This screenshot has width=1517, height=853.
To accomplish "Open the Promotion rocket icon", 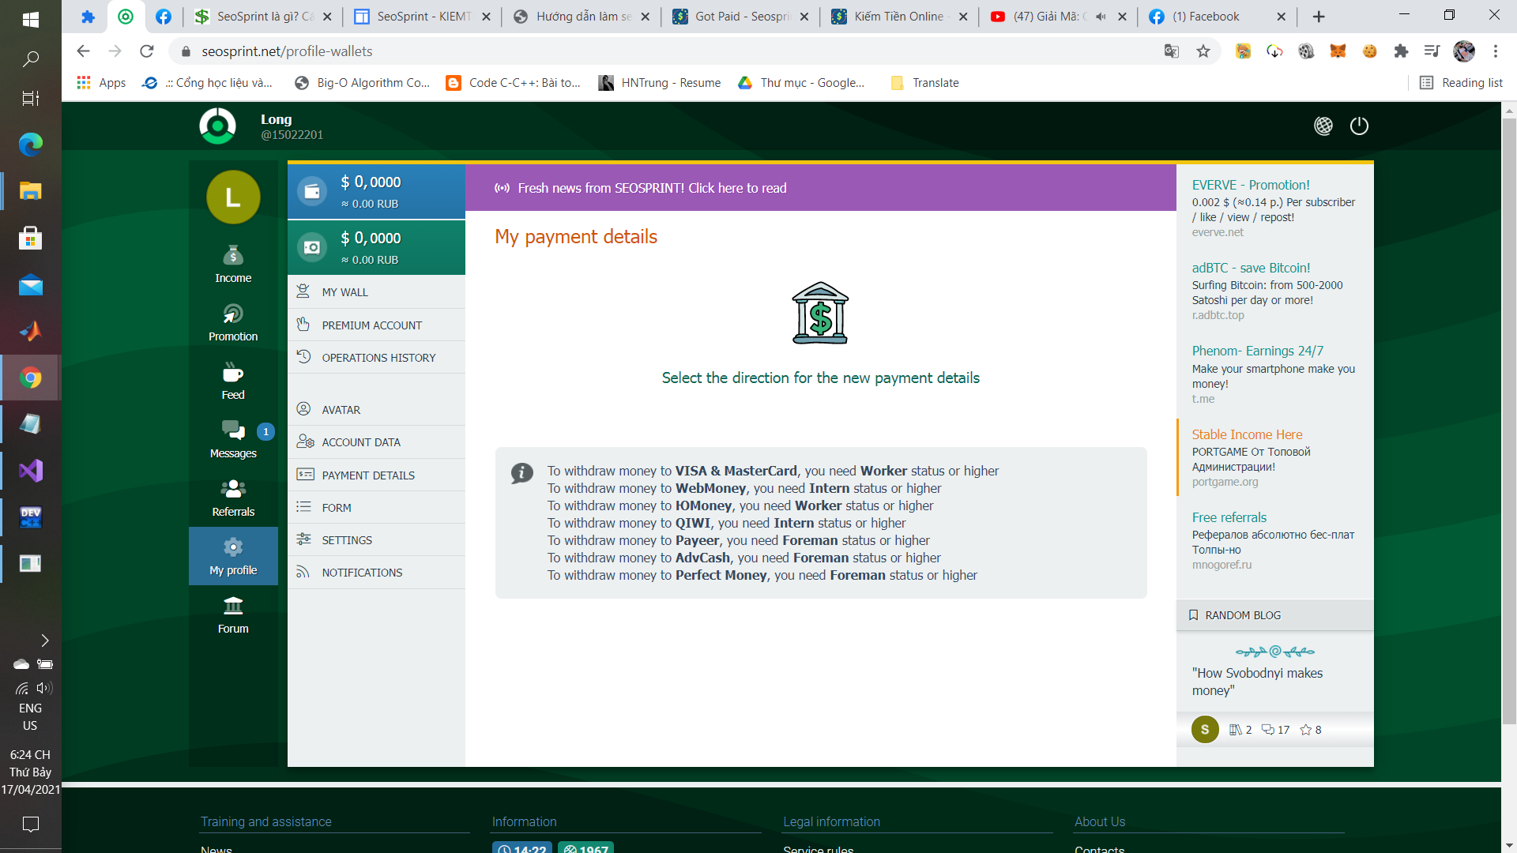I will click(x=233, y=314).
